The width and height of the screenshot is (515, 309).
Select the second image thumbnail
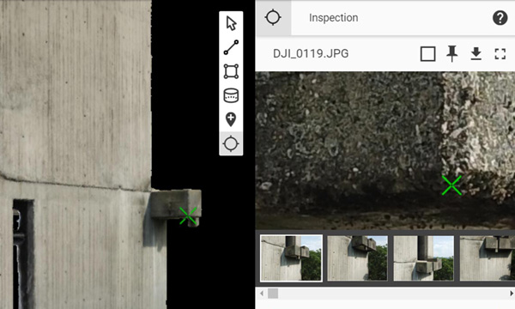tap(357, 258)
